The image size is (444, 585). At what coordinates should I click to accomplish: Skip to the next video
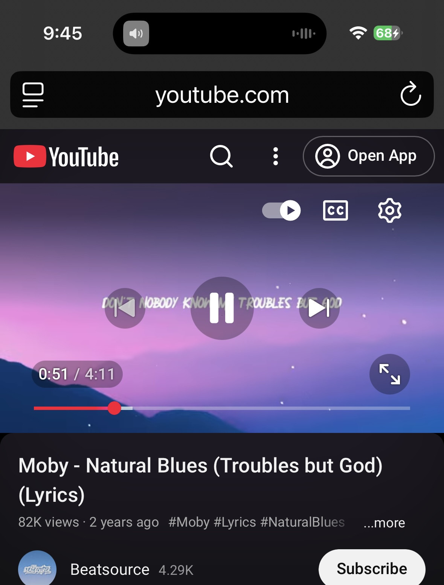click(x=319, y=308)
